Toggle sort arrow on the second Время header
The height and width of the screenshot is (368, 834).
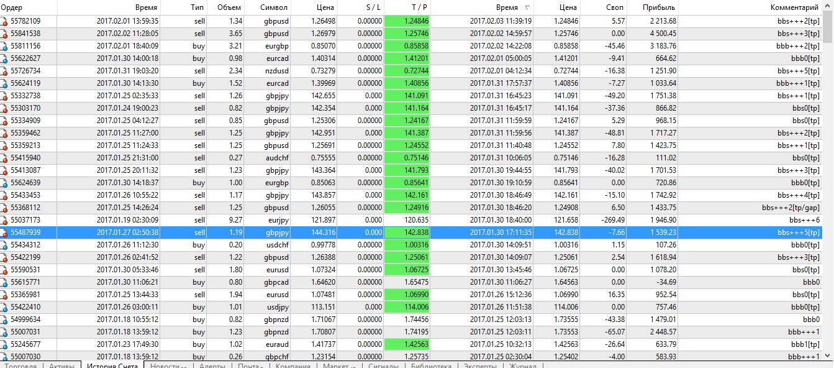point(528,8)
